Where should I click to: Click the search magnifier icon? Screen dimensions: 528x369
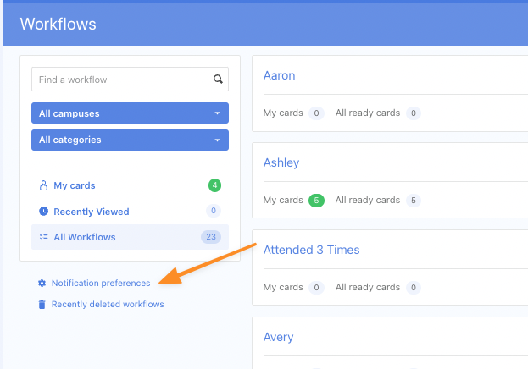tap(218, 79)
